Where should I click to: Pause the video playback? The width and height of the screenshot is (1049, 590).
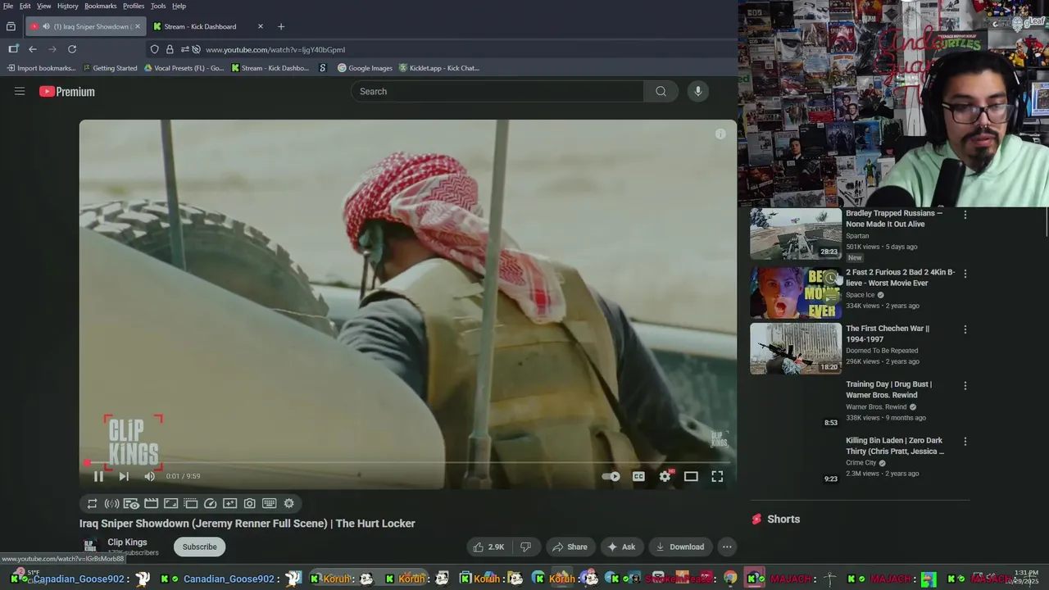[x=98, y=476]
